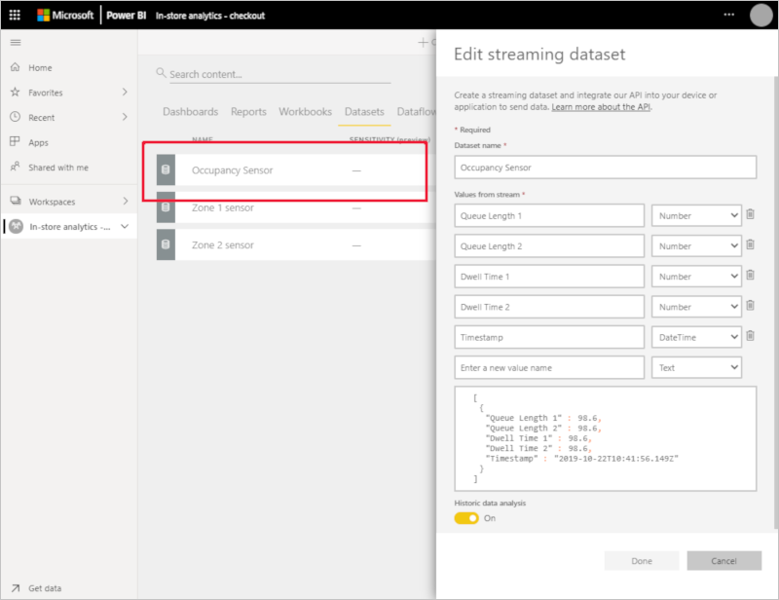This screenshot has width=779, height=600.
Task: Open the DateTime type dropdown for Timestamp
Action: pos(696,336)
